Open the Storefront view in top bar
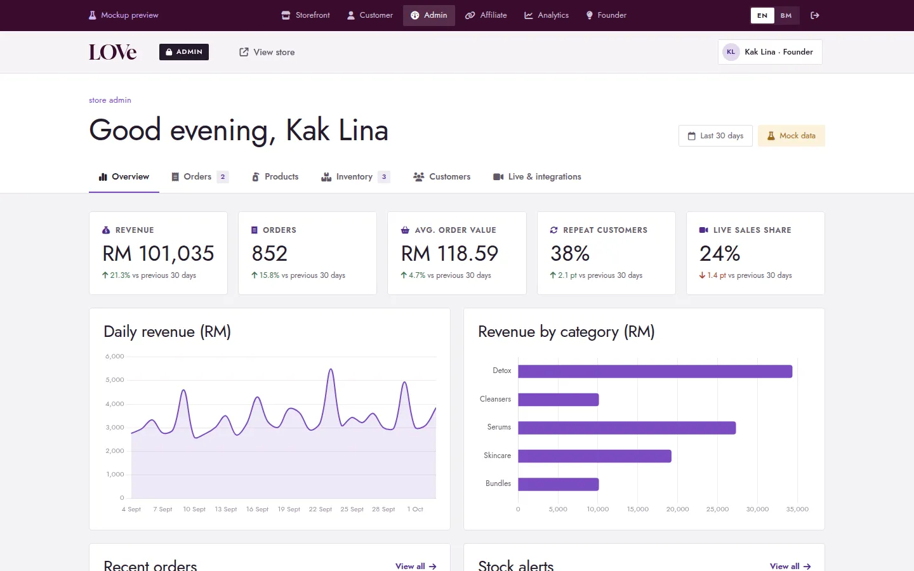Viewport: 914px width, 571px height. (306, 15)
